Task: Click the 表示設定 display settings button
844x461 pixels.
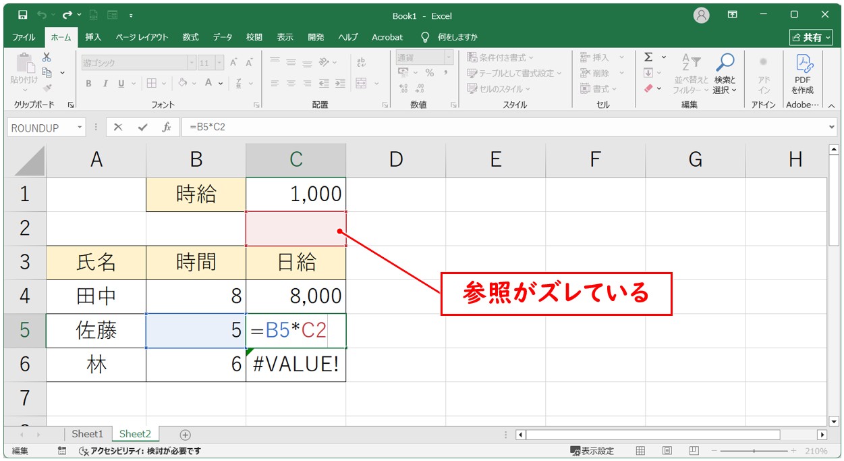Action: point(592,451)
